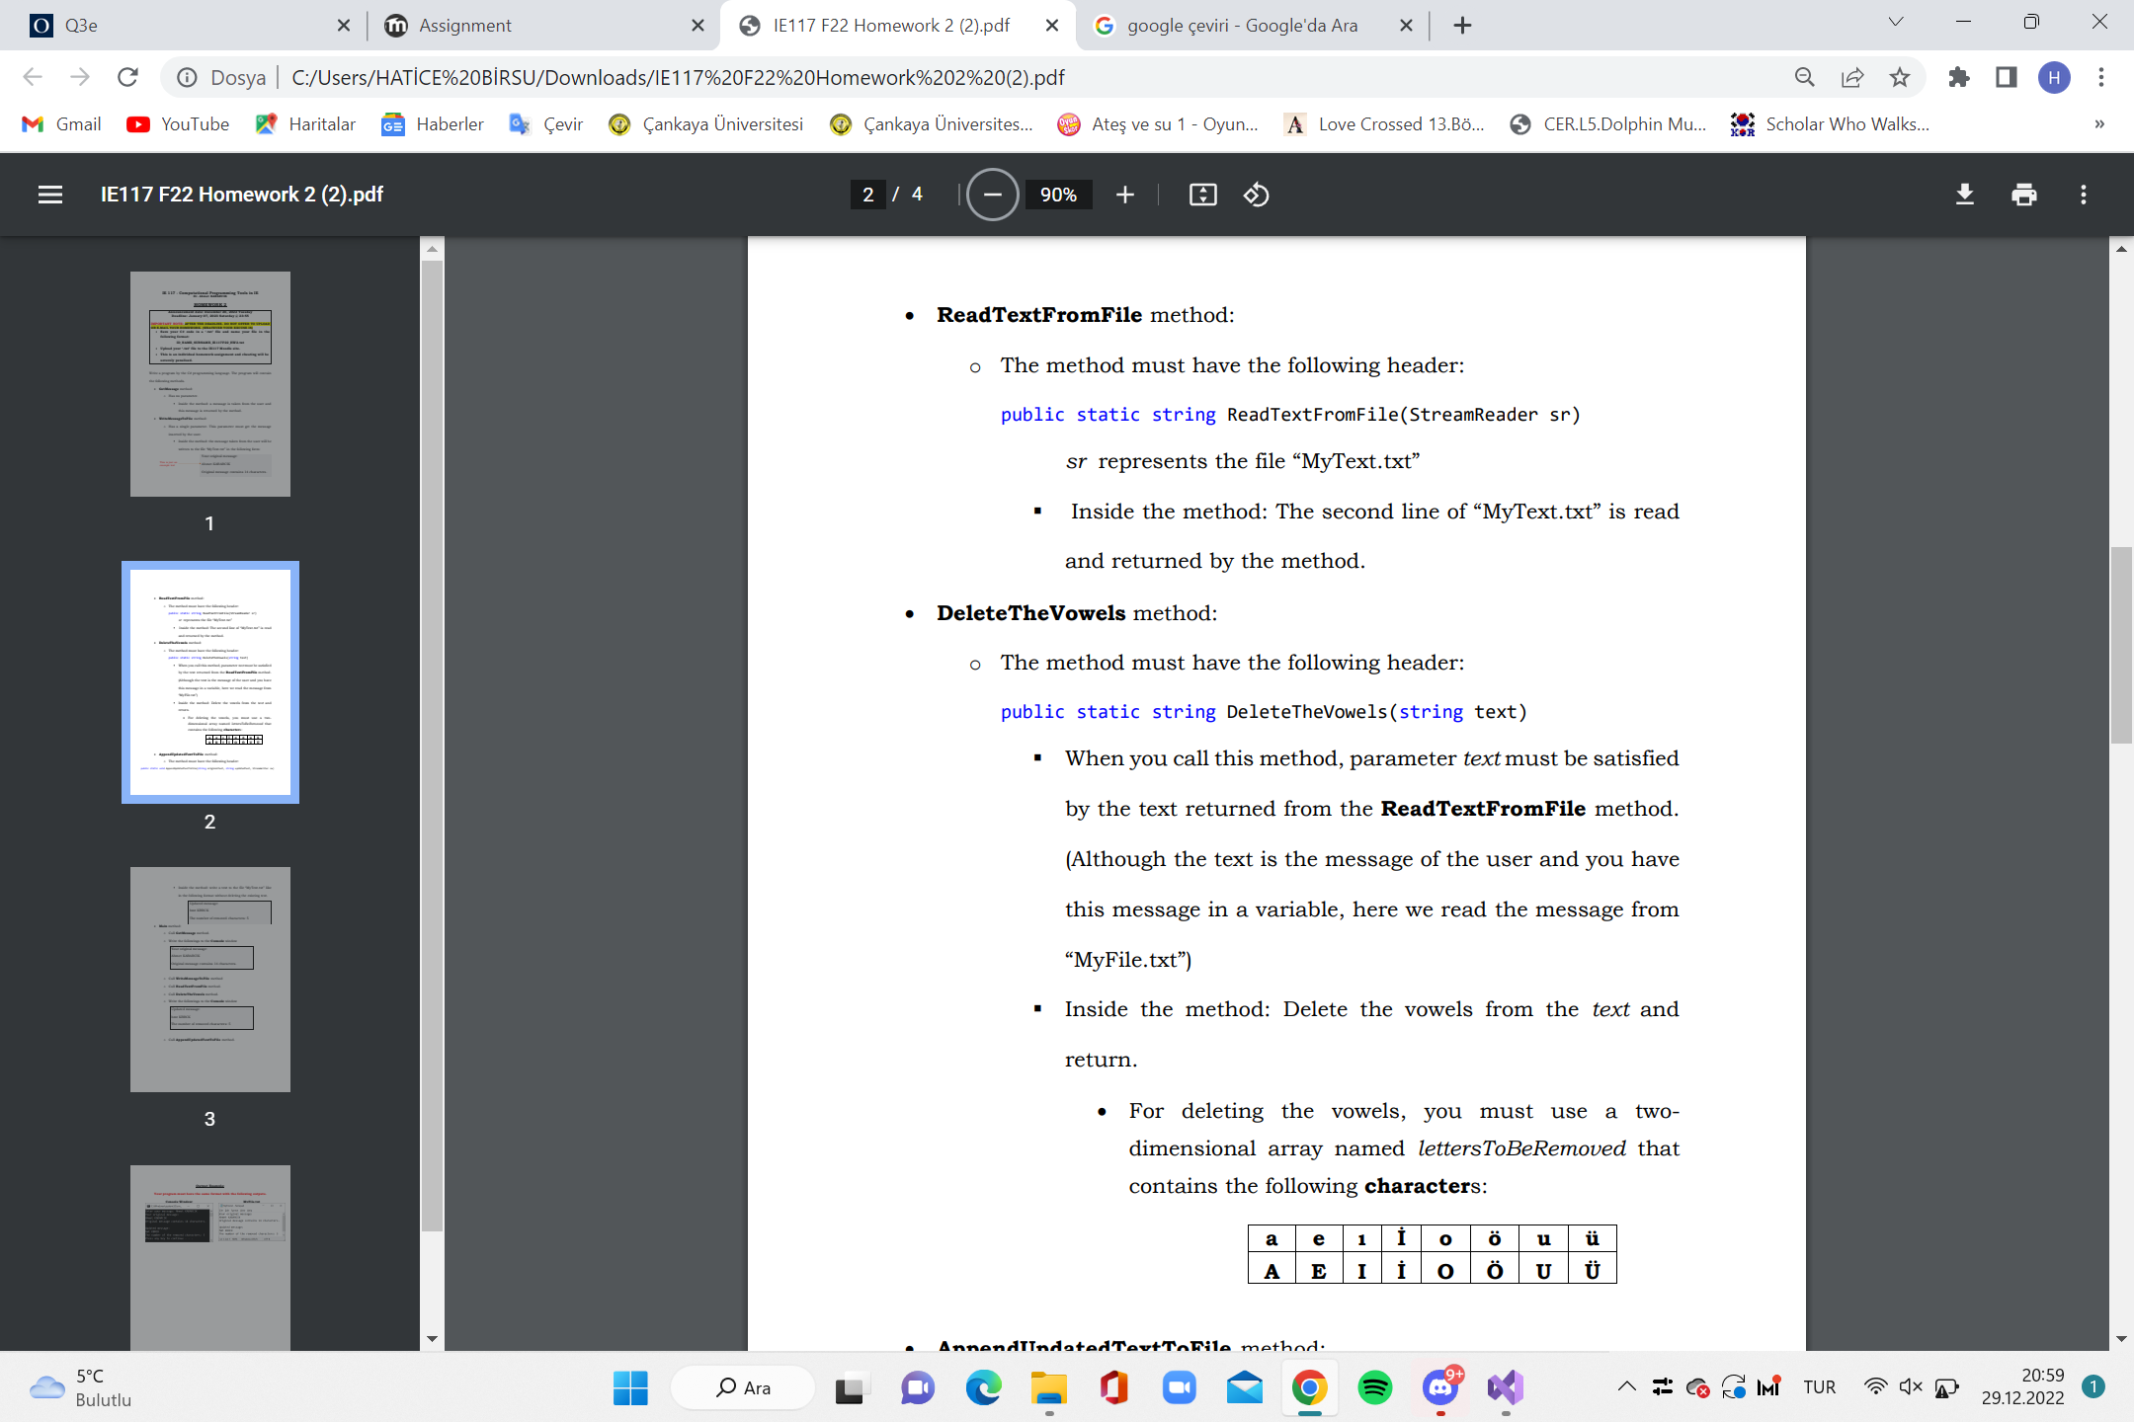2134x1422 pixels.
Task: Open the Çankaya Üniversitesi bookmark
Action: pos(706,124)
